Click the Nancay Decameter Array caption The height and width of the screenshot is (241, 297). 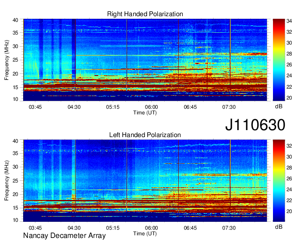pos(64,236)
